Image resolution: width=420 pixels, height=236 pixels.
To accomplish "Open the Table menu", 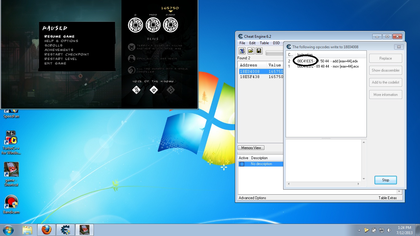I will pyautogui.click(x=264, y=43).
